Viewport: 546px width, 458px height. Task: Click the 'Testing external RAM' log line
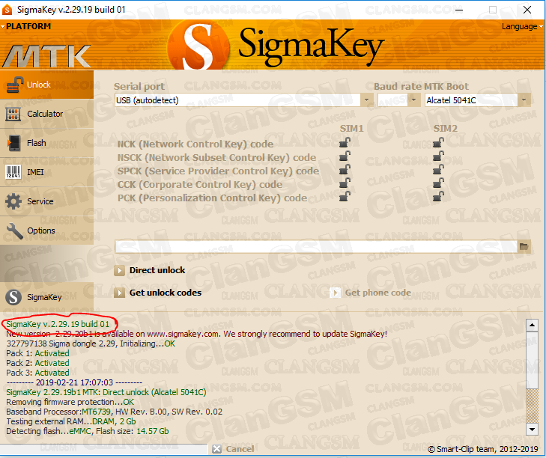click(x=71, y=421)
